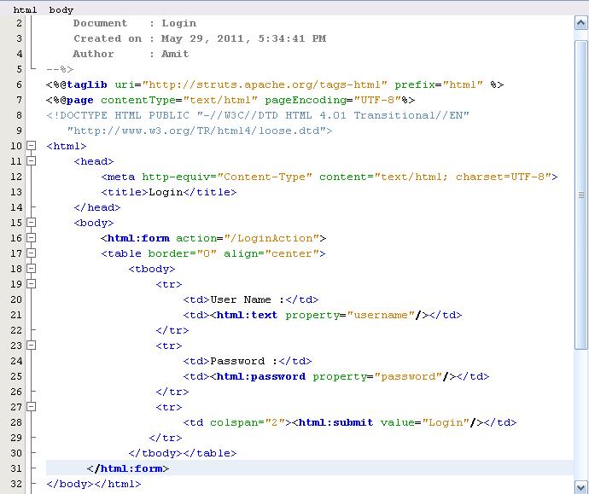589x494 pixels.
Task: Click the value="Login" attribute
Action: (x=425, y=422)
